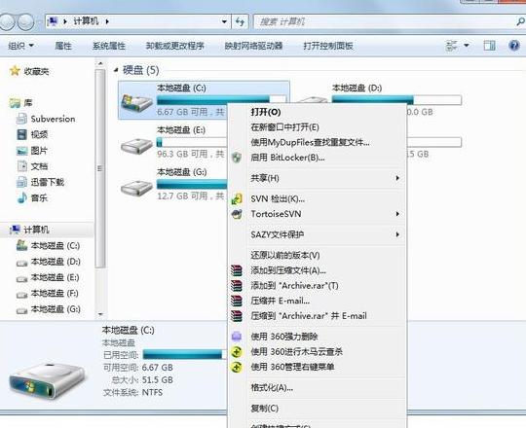526x428 pixels.
Task: Click 卸载或更改程序 toolbar button
Action: (x=175, y=46)
